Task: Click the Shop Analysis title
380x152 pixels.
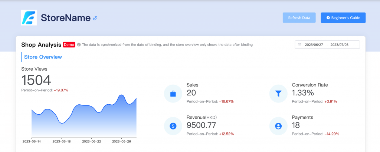Action: (41, 45)
